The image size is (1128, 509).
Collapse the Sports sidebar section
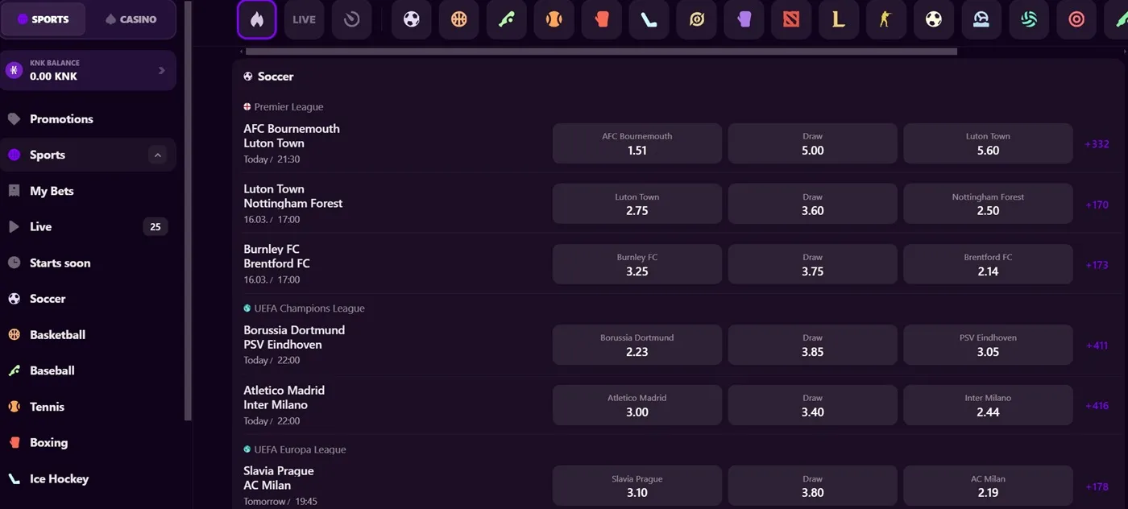(158, 155)
